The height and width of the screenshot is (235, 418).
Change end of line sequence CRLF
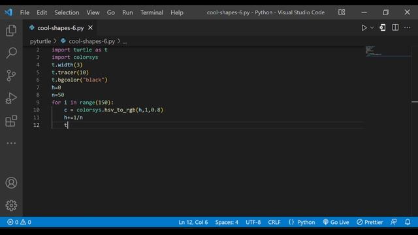click(274, 222)
